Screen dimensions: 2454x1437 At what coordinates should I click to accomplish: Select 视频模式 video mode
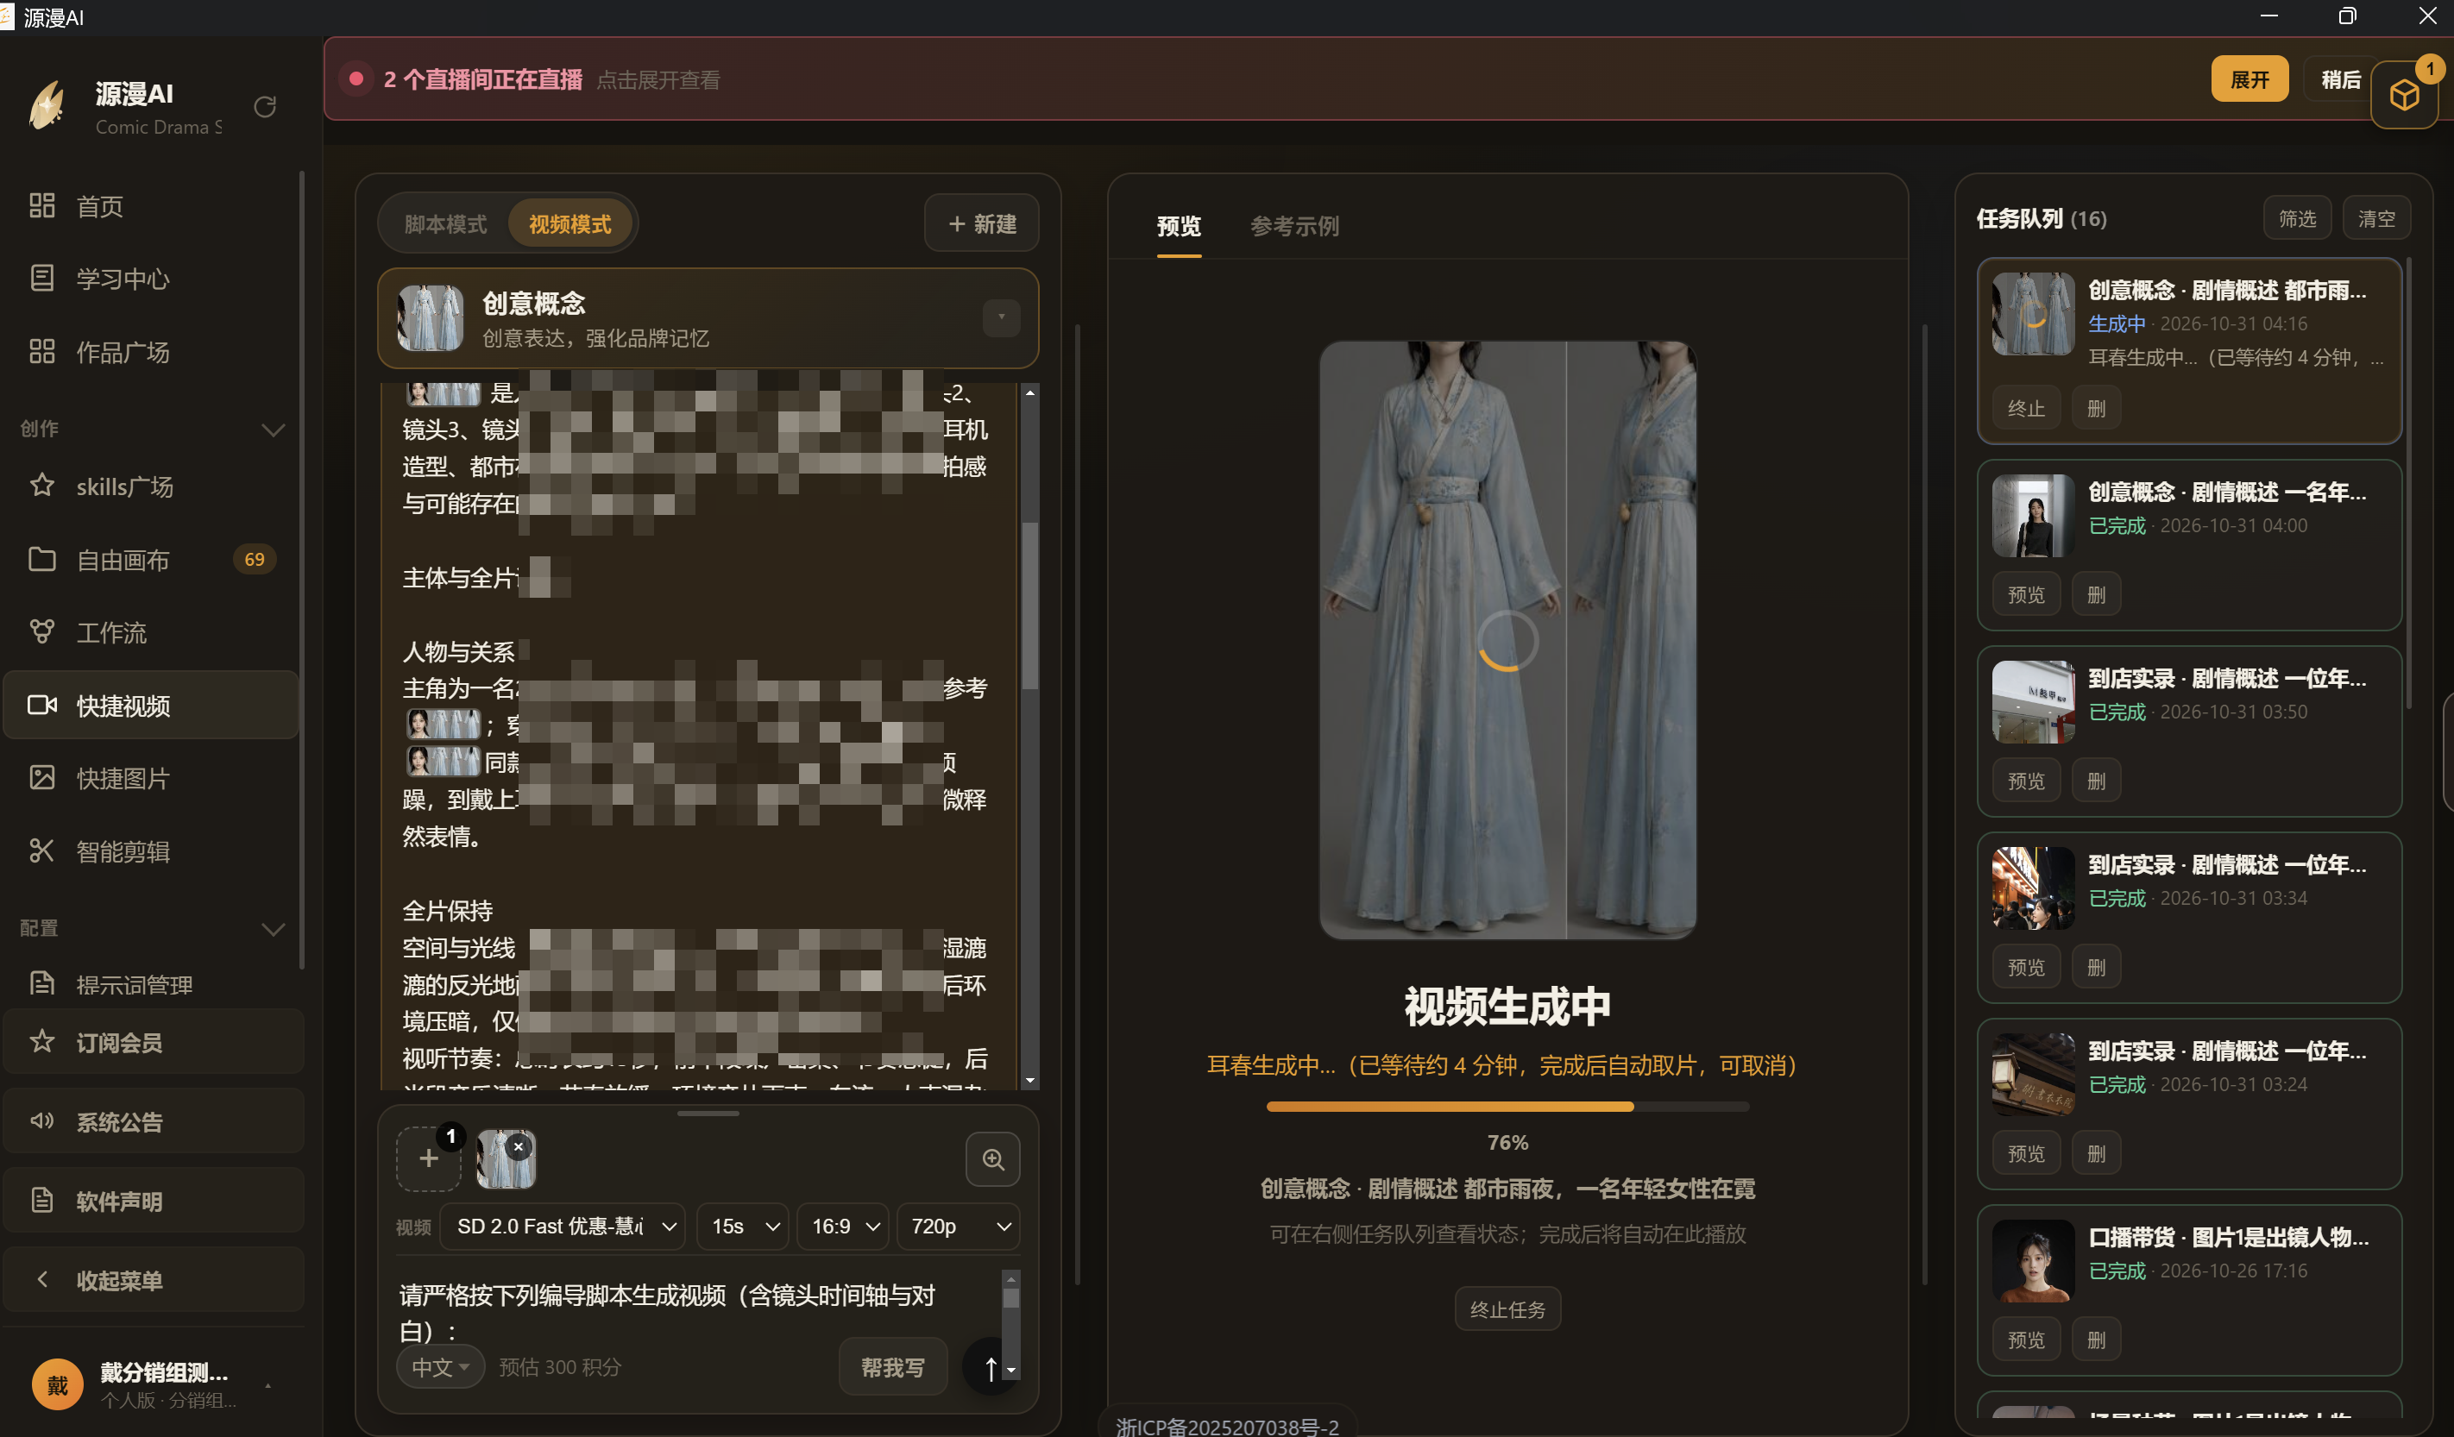tap(569, 224)
